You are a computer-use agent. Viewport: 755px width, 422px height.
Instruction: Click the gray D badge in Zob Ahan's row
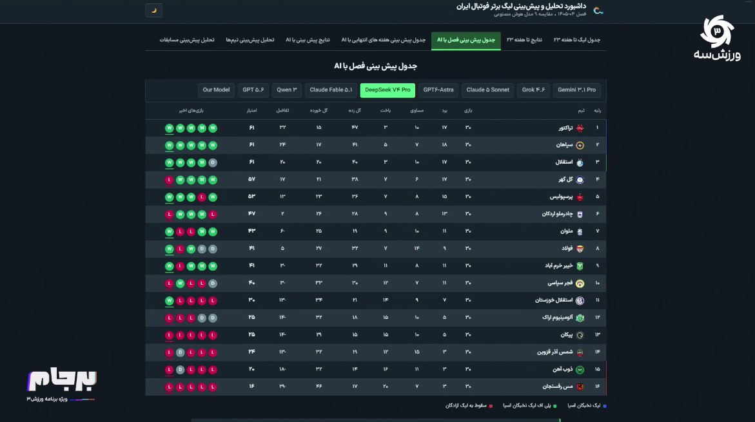[x=180, y=370]
